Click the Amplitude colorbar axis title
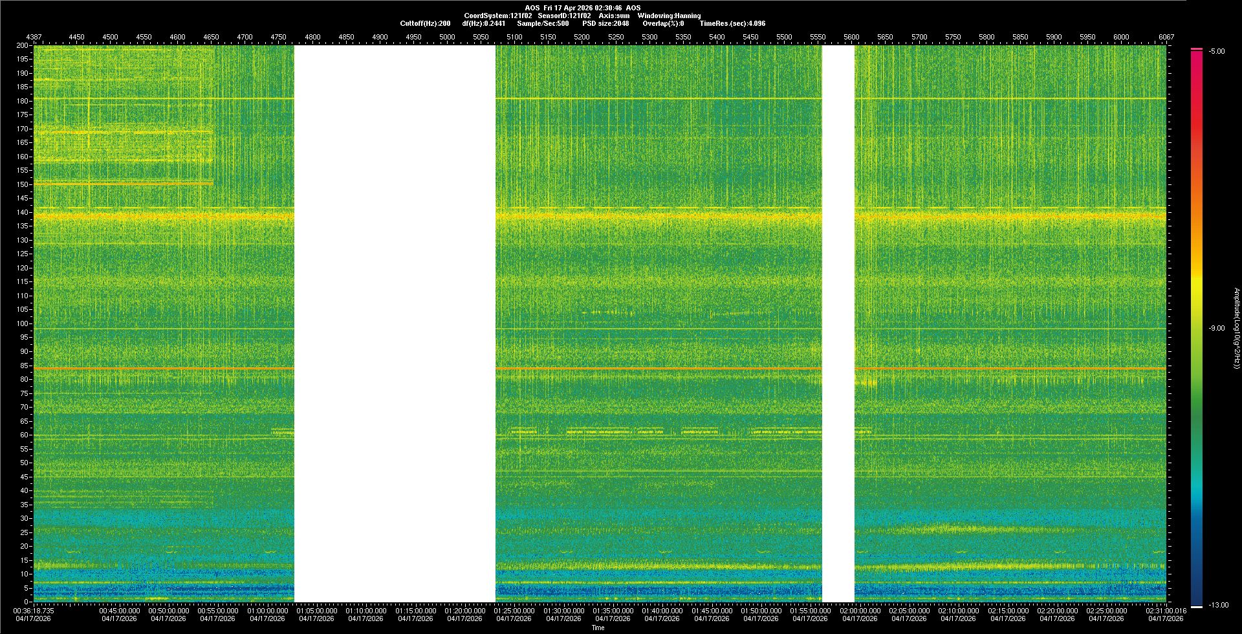1242x634 pixels. pyautogui.click(x=1236, y=329)
